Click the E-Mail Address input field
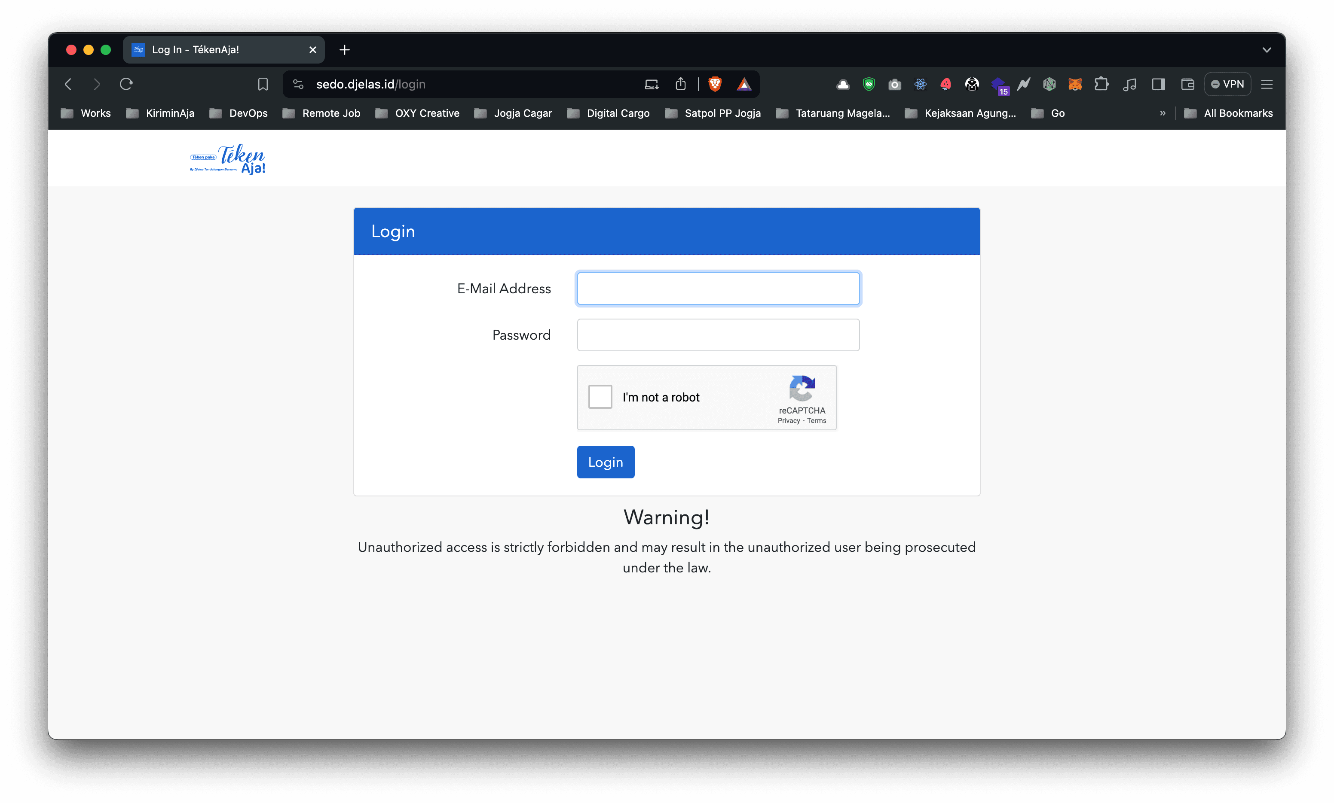 click(719, 288)
